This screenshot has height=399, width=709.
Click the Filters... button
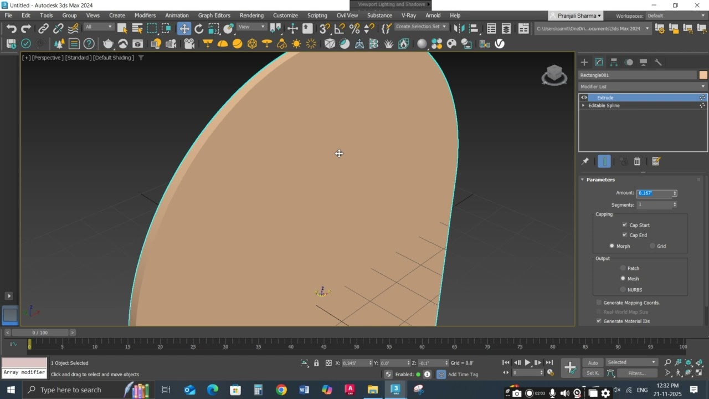click(636, 373)
